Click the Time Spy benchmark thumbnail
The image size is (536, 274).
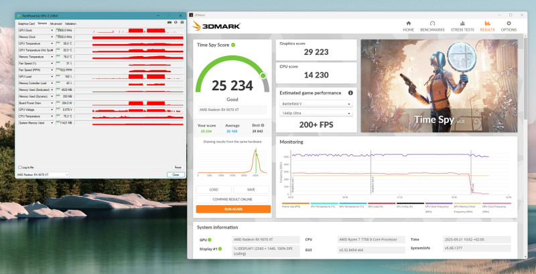[440, 86]
